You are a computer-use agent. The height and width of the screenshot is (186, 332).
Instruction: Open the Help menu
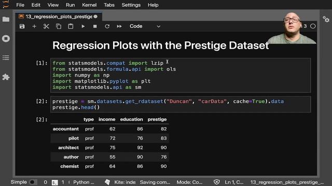click(153, 5)
